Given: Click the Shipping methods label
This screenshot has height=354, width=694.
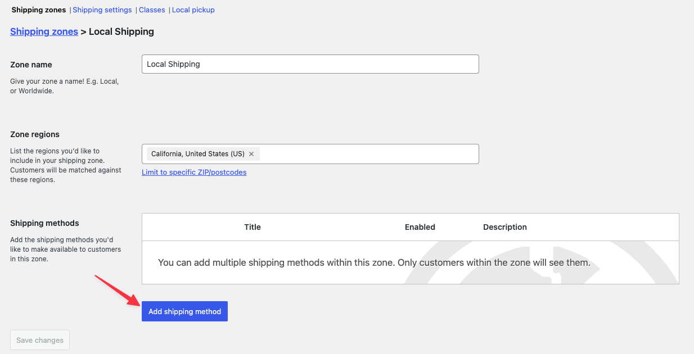Looking at the screenshot, I should pyautogui.click(x=44, y=223).
